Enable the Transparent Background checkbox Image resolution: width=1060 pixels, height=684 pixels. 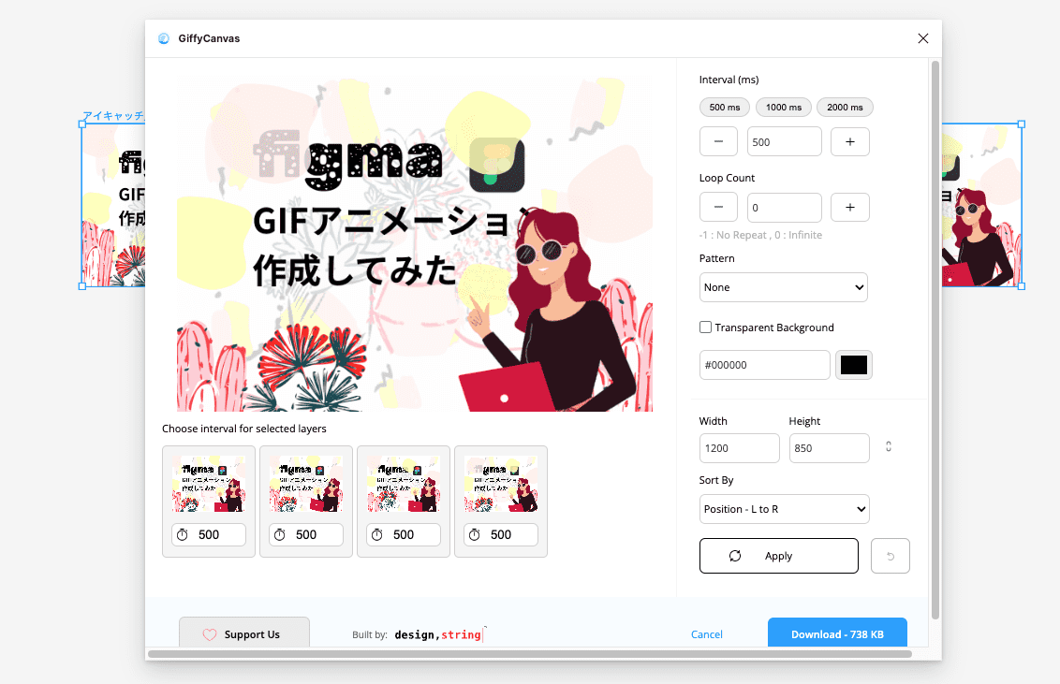(x=706, y=327)
